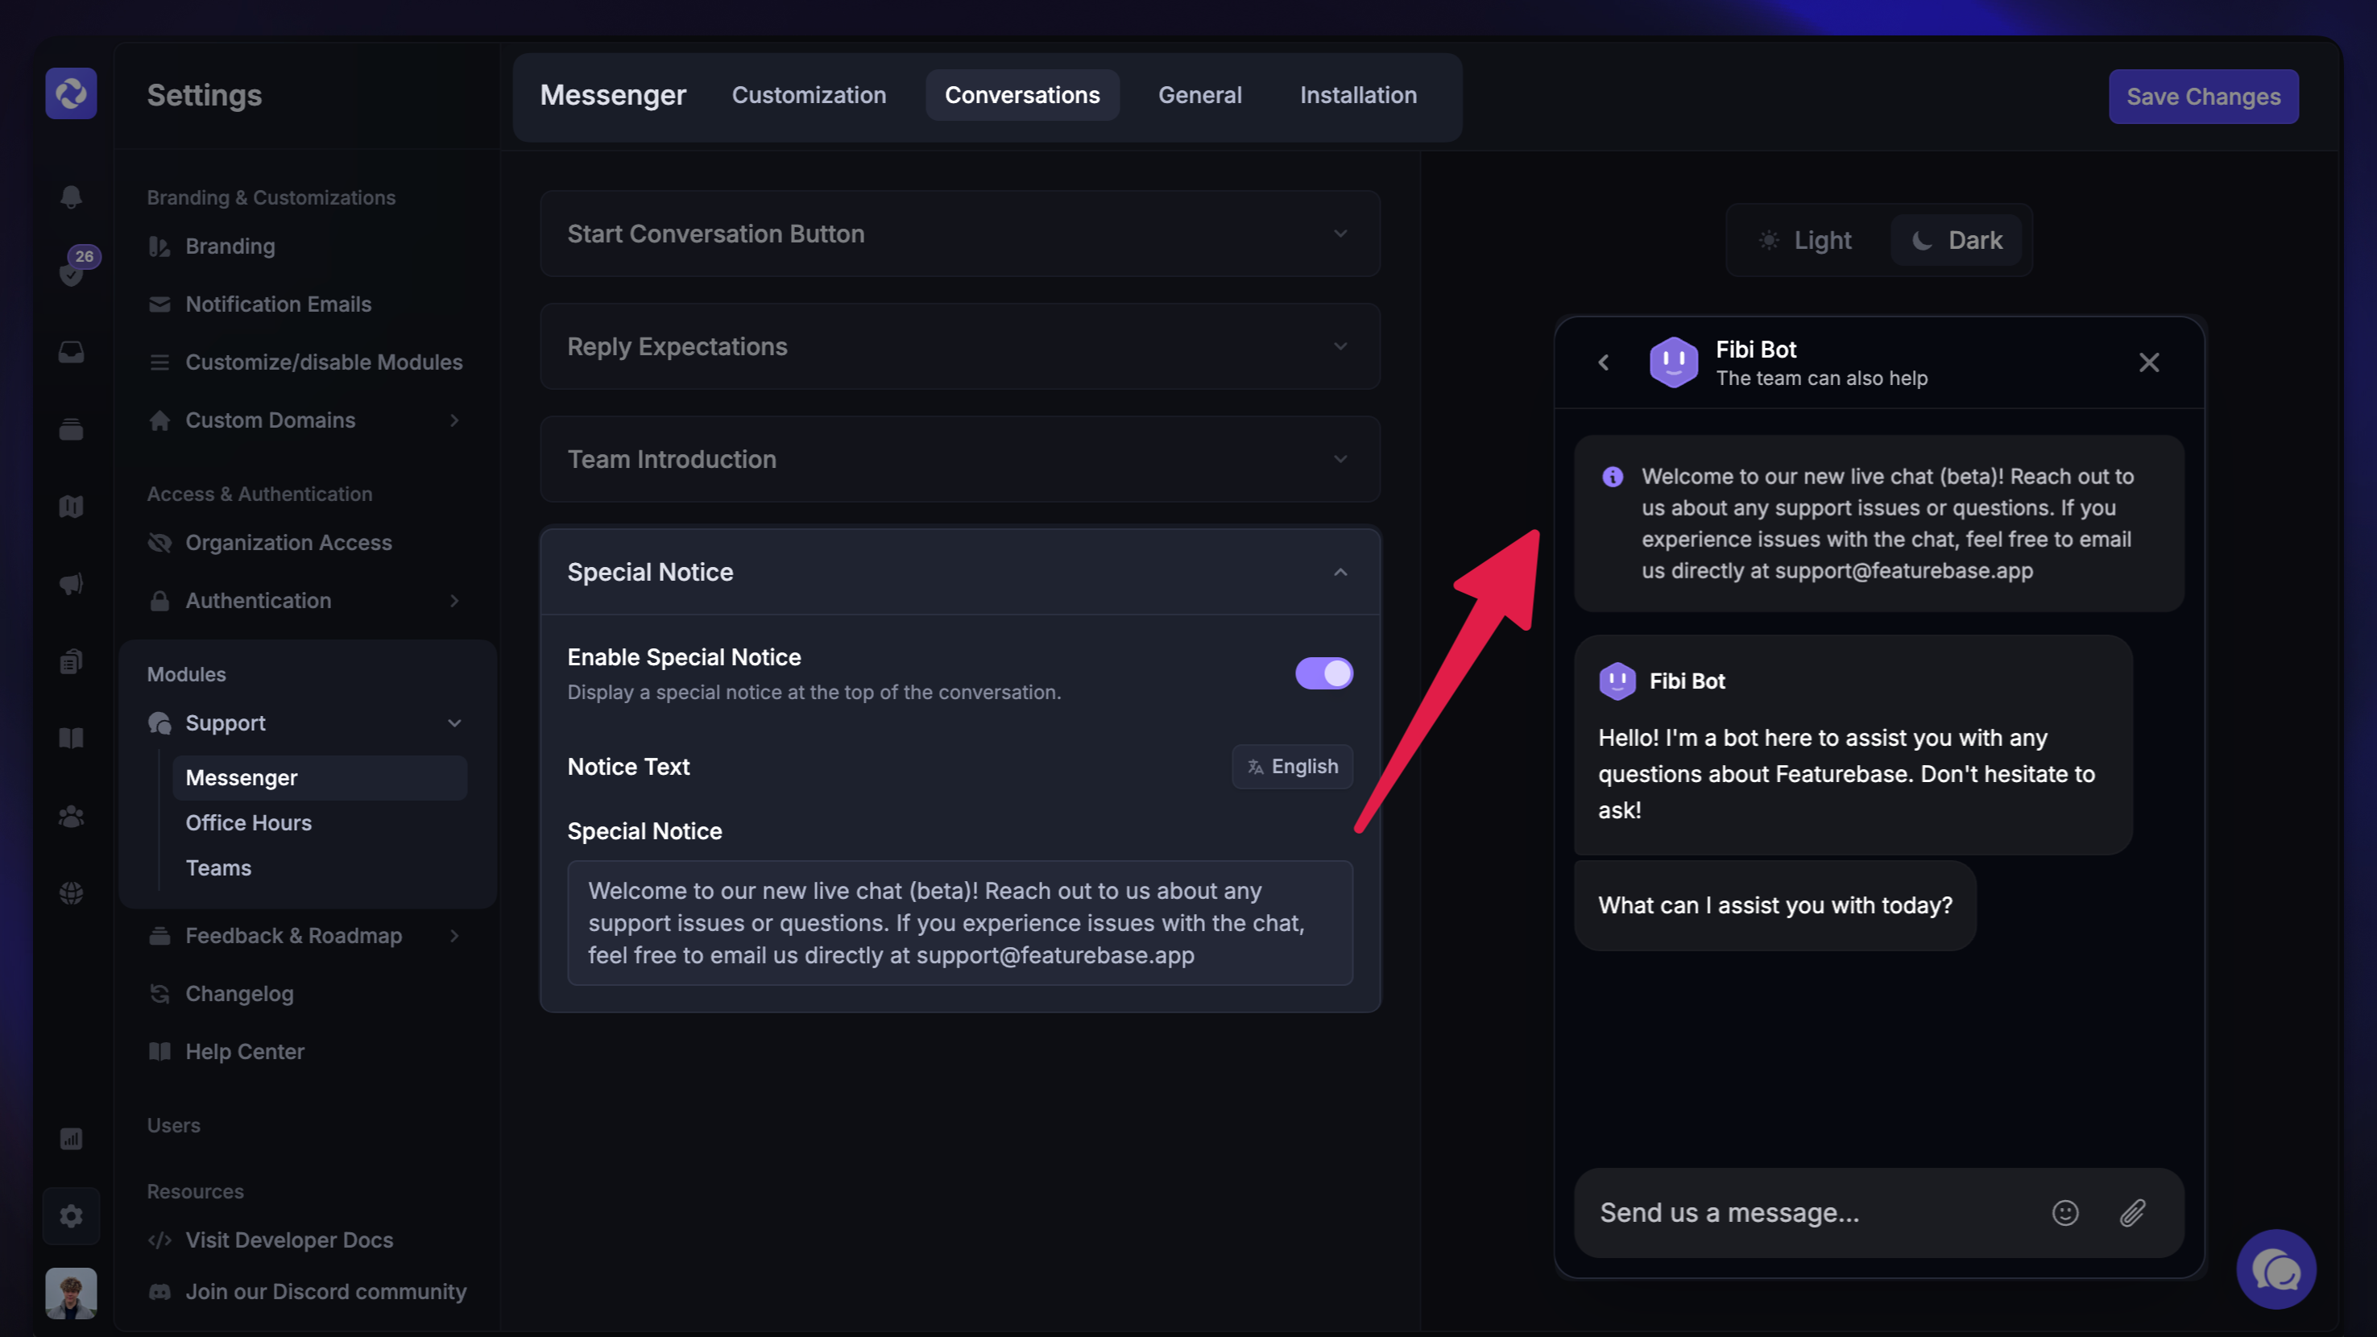
Task: Open the Installation tab
Action: [x=1357, y=95]
